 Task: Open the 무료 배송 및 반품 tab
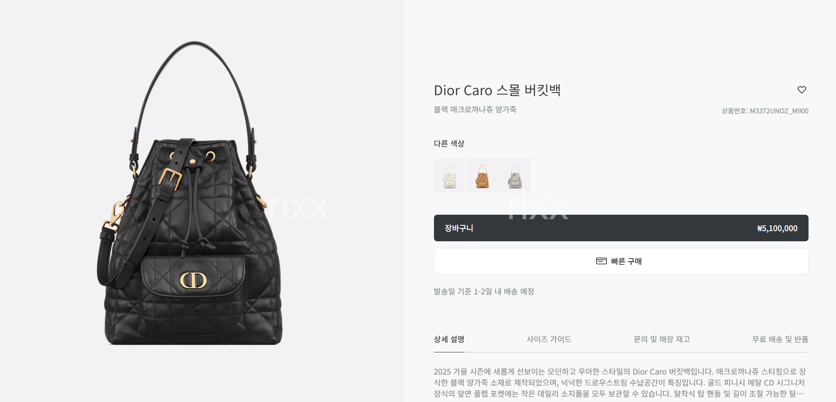click(780, 340)
